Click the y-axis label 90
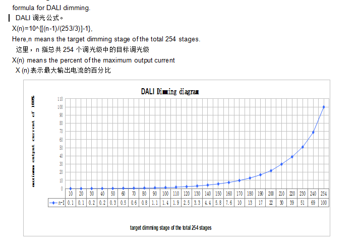 click(x=61, y=115)
